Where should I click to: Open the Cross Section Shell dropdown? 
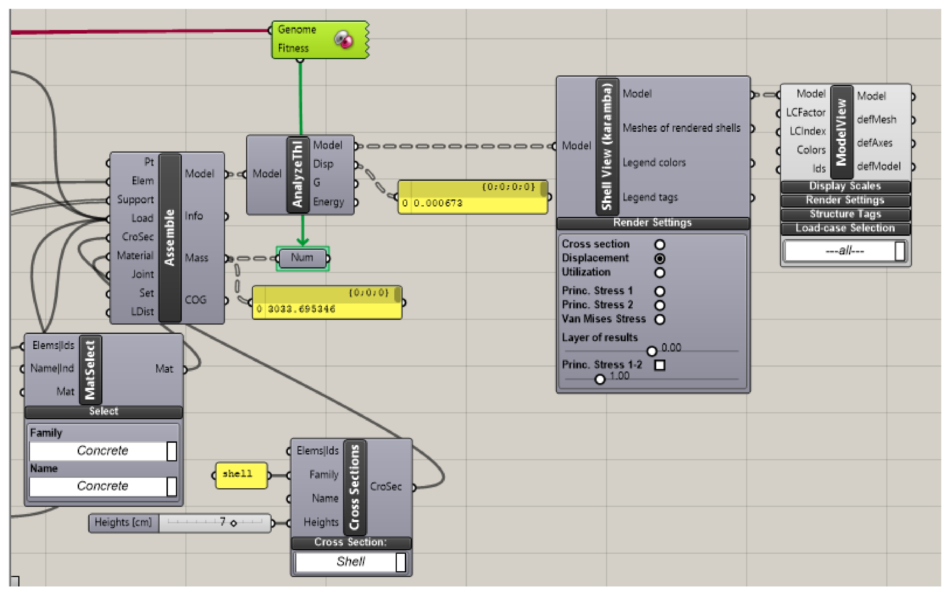[x=351, y=562]
